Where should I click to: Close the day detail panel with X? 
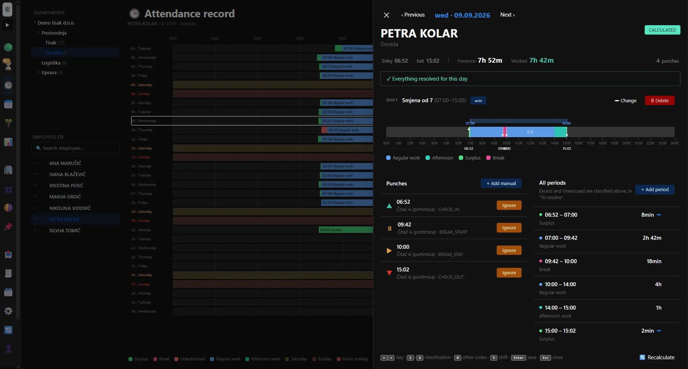coord(386,15)
